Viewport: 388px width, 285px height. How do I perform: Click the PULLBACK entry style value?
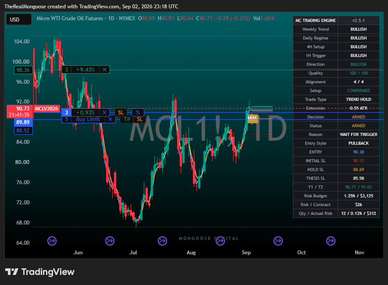[358, 143]
